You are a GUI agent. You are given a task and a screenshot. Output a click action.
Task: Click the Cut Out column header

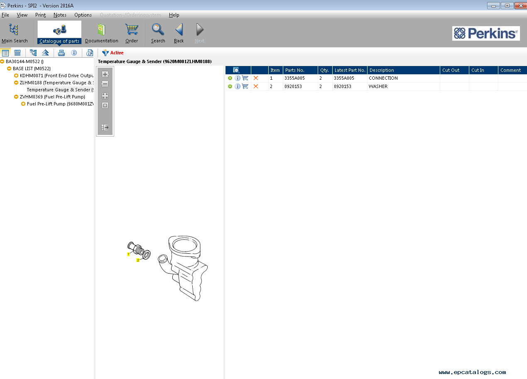pos(455,70)
